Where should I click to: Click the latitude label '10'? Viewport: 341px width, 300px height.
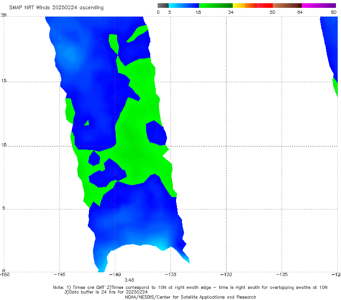(4, 144)
